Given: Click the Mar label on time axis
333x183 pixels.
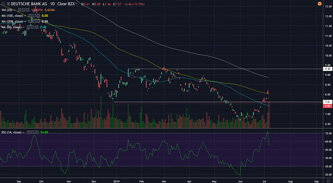Looking at the screenshot, I should click(164, 181).
